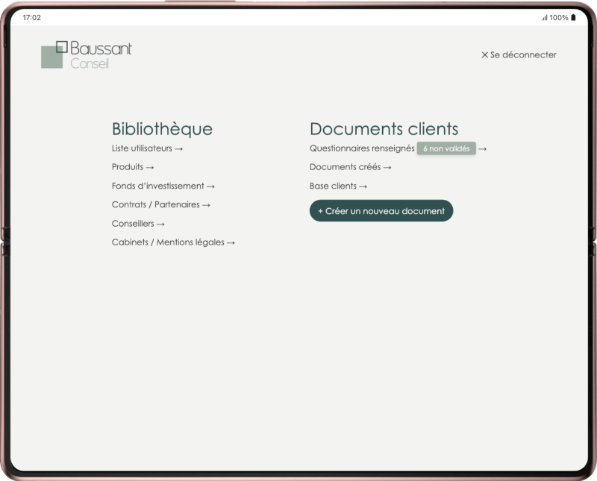Click the X icon beside Se déconnecter
597x481 pixels.
[485, 54]
